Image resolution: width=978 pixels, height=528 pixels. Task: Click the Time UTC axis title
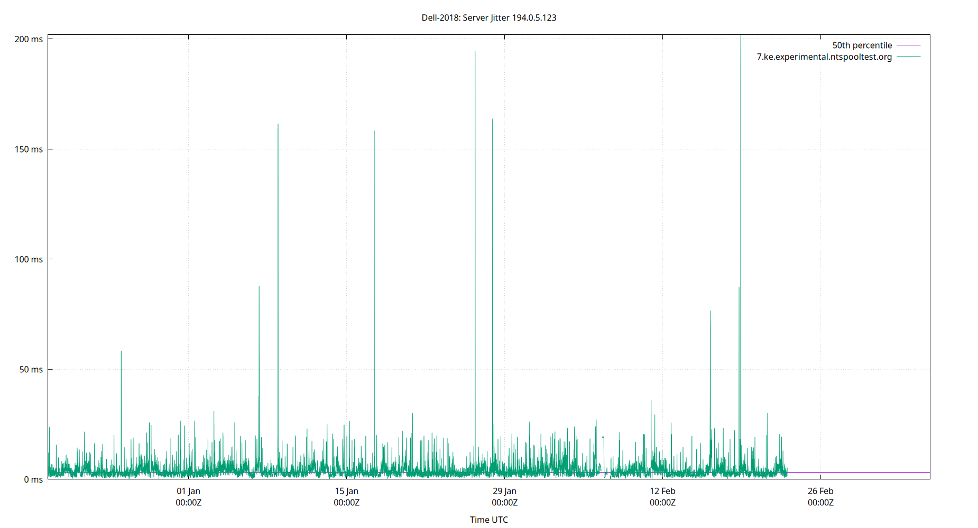488,520
